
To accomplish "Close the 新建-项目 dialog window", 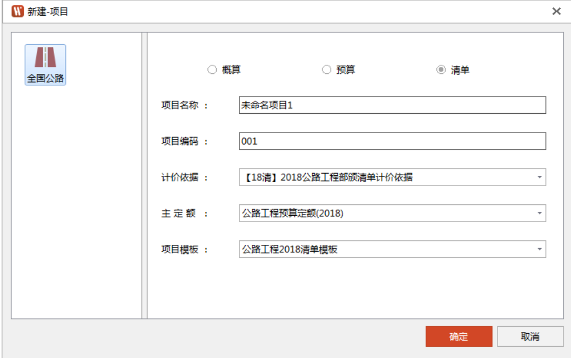I will point(556,11).
